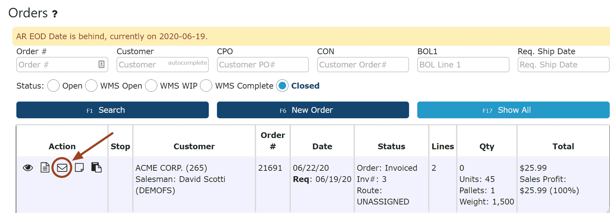Open the document icon for order 21691

point(45,167)
